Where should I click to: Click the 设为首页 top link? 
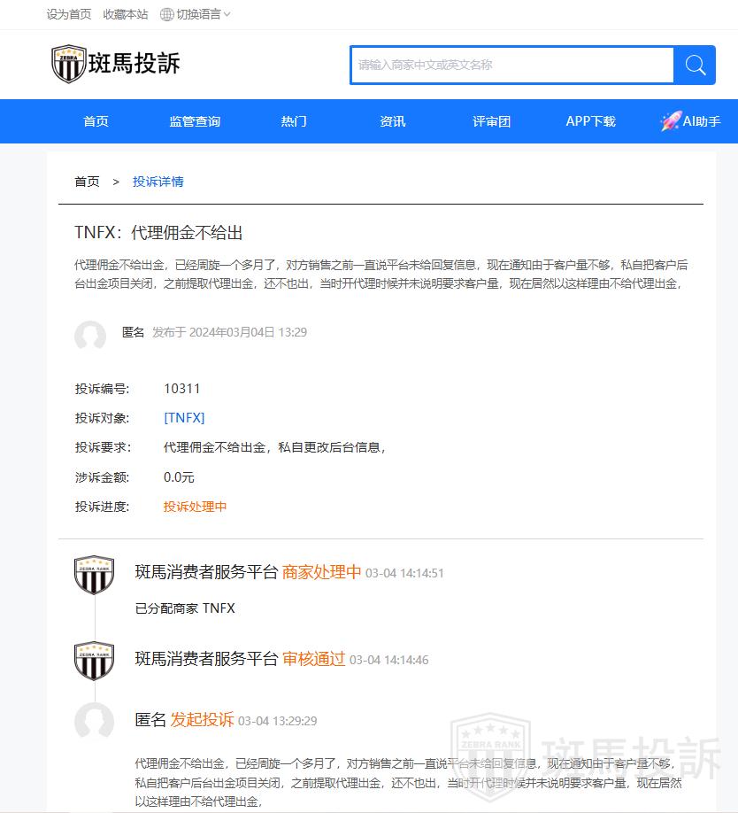[x=69, y=14]
